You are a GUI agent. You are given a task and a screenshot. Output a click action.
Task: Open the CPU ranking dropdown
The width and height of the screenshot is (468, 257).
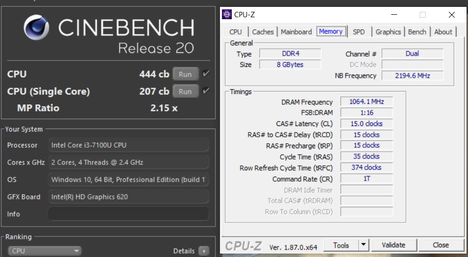coord(44,251)
